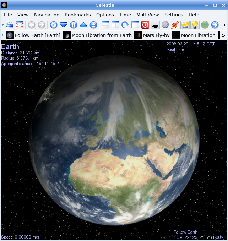This screenshot has height=241, width=228.
Task: Open the Bookmarks menu
Action: (x=78, y=15)
